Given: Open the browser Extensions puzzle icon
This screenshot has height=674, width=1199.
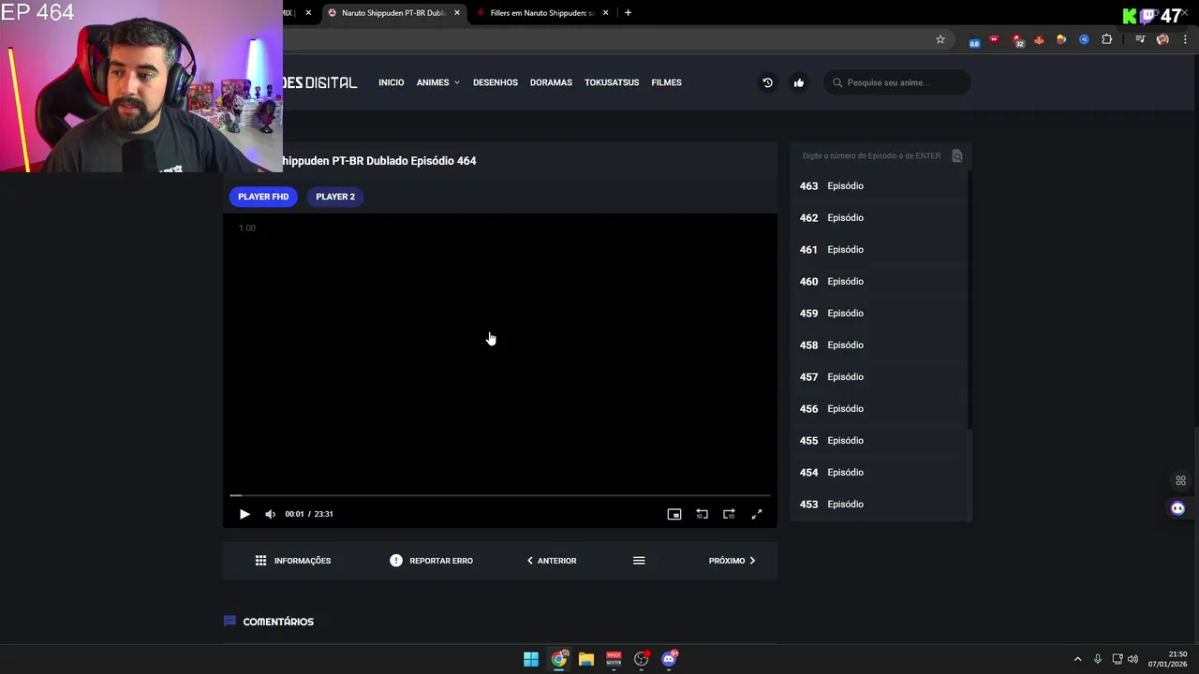Looking at the screenshot, I should (x=1106, y=39).
